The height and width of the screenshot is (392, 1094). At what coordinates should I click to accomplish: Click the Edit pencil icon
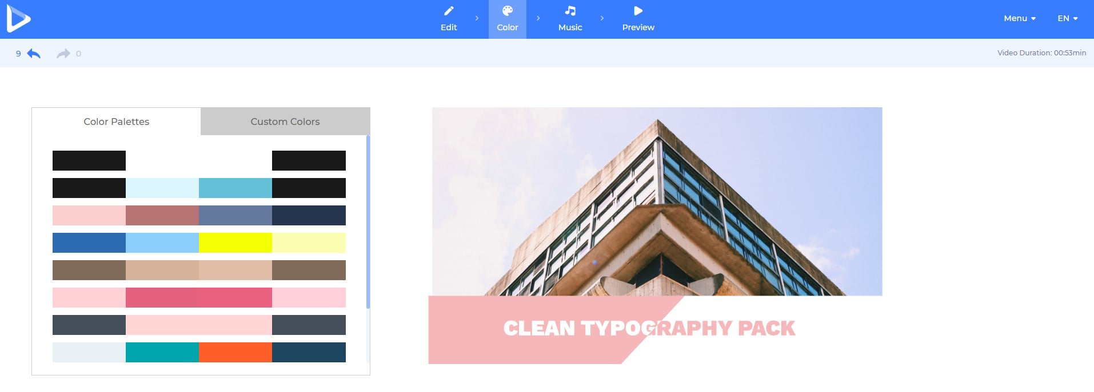point(449,11)
